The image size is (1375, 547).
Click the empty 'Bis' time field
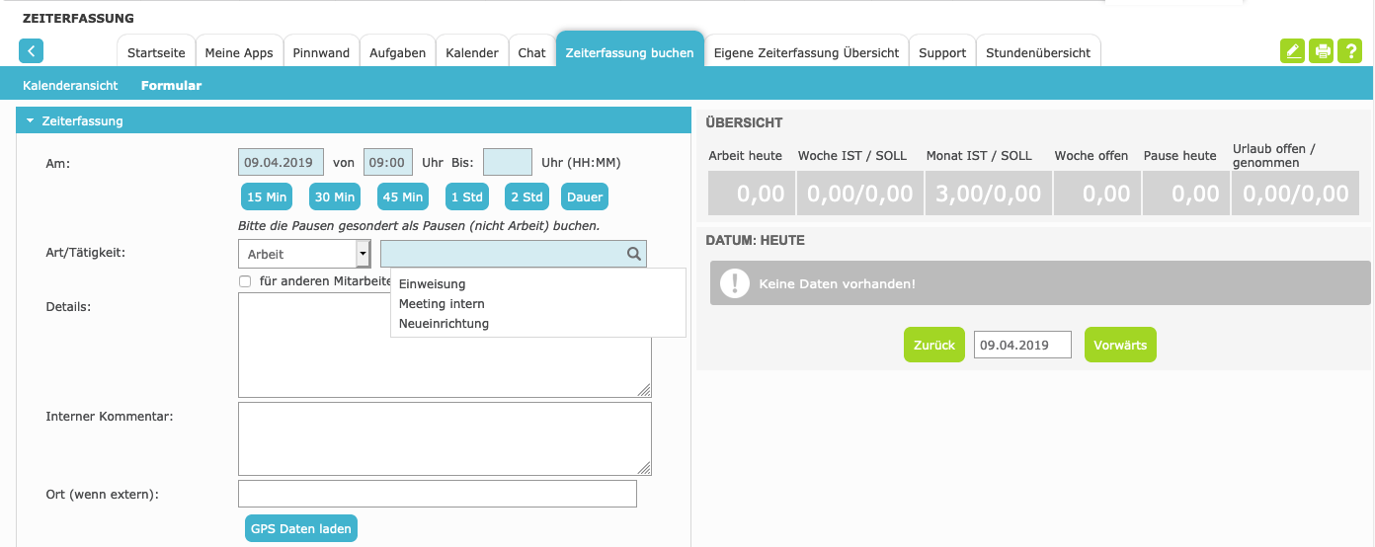click(508, 162)
